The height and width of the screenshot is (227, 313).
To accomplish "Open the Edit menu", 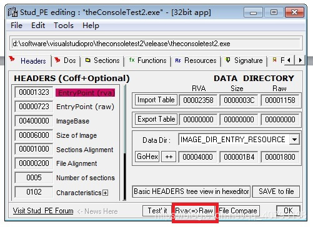I will tap(38, 26).
